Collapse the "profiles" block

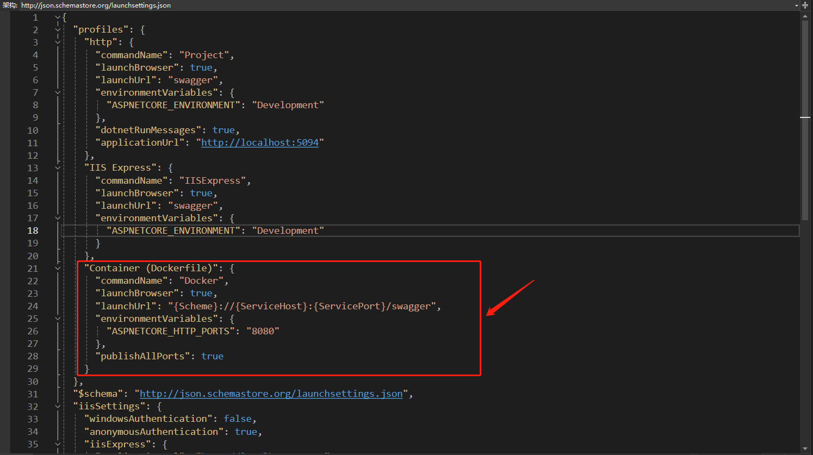[58, 30]
